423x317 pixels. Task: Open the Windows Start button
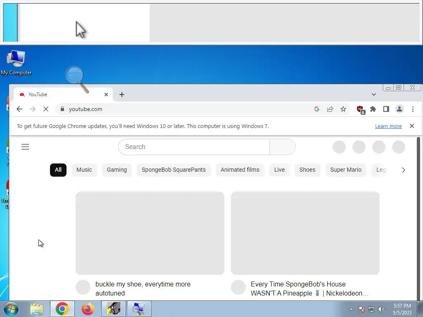click(11, 309)
